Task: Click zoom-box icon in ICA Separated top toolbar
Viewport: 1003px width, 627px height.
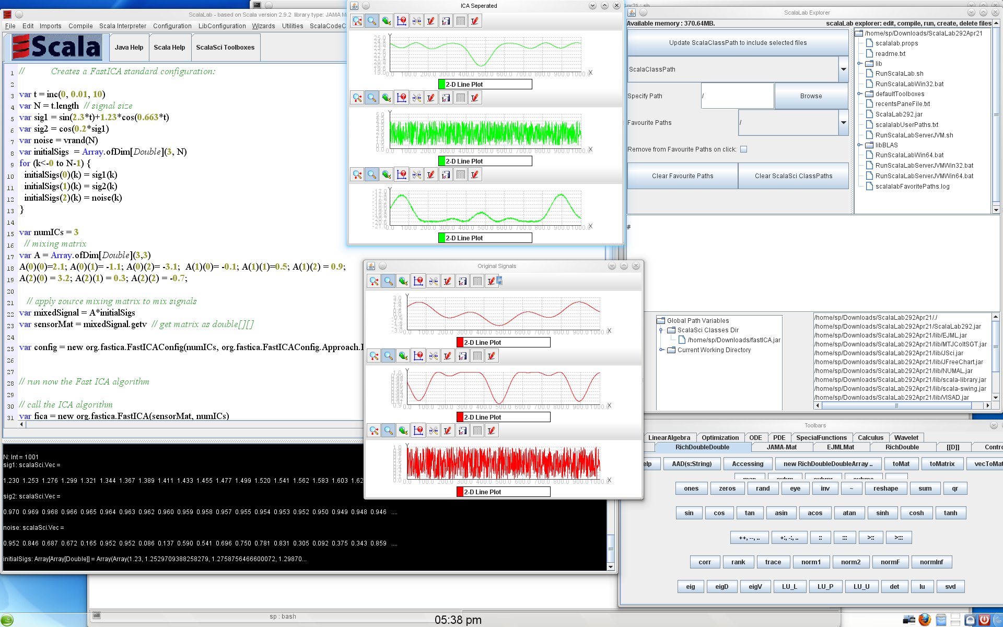Action: pos(357,21)
